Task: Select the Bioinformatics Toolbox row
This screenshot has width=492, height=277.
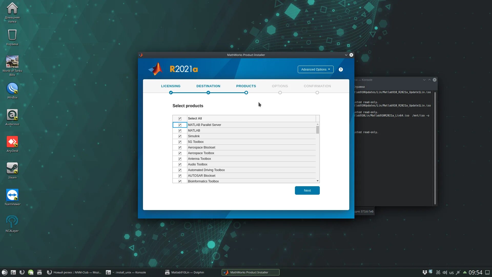Action: pos(244,181)
